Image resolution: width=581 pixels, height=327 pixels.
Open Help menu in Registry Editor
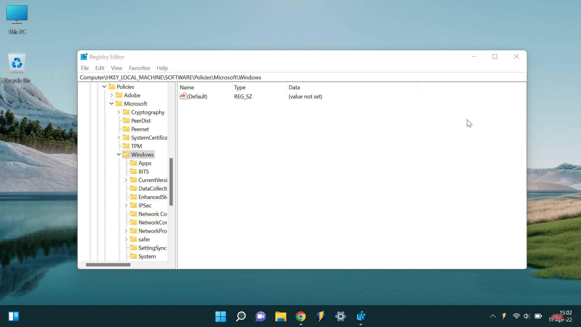162,68
